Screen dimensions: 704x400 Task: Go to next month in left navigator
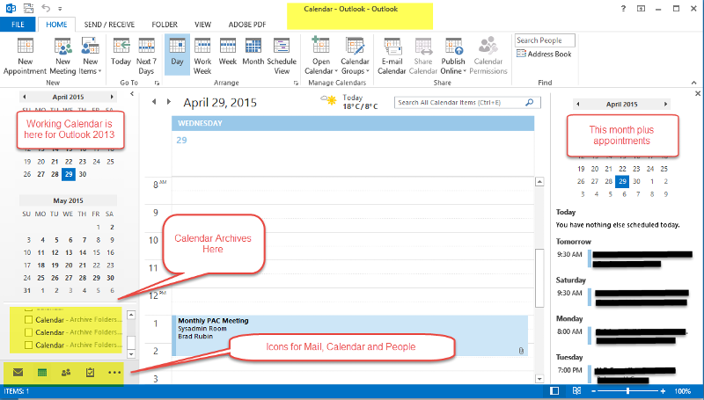[x=112, y=97]
